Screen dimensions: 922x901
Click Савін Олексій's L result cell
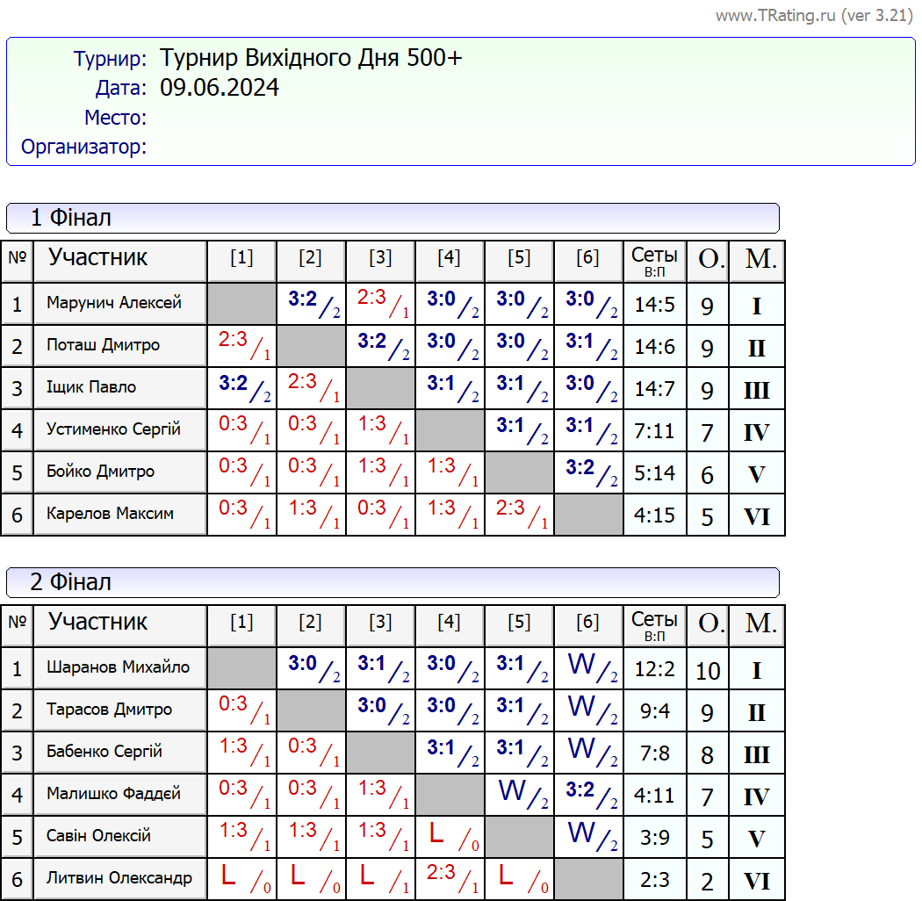click(450, 837)
